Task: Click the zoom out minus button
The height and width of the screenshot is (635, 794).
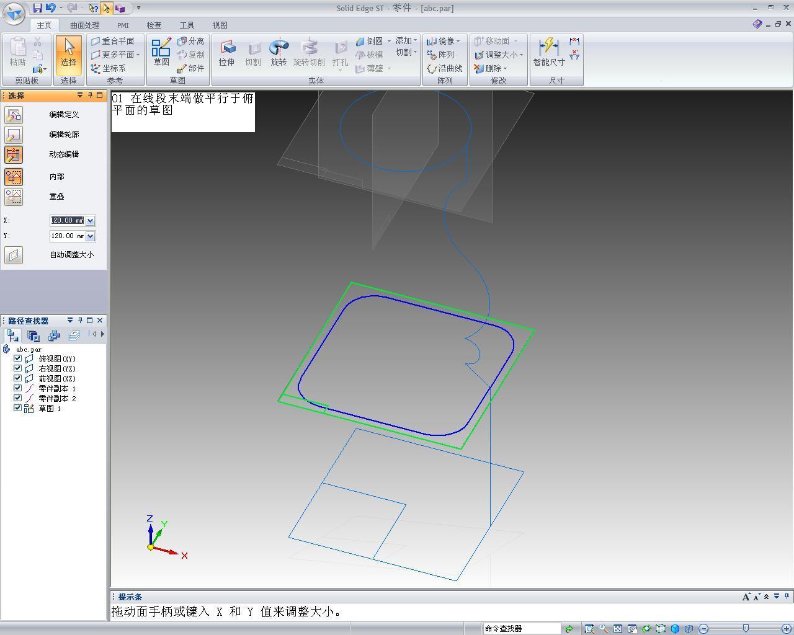Action: pyautogui.click(x=703, y=629)
